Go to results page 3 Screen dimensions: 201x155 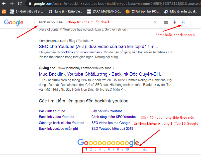(95, 149)
